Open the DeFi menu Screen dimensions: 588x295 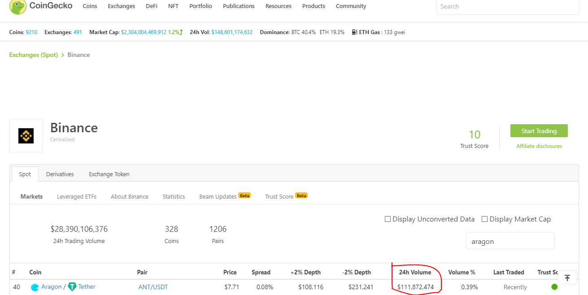pos(152,6)
